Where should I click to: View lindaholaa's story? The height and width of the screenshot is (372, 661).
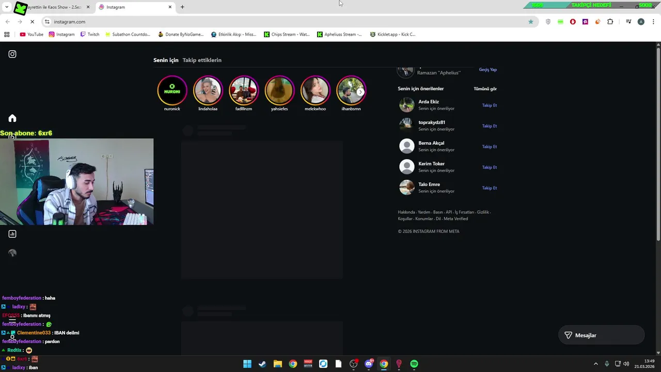tap(208, 90)
